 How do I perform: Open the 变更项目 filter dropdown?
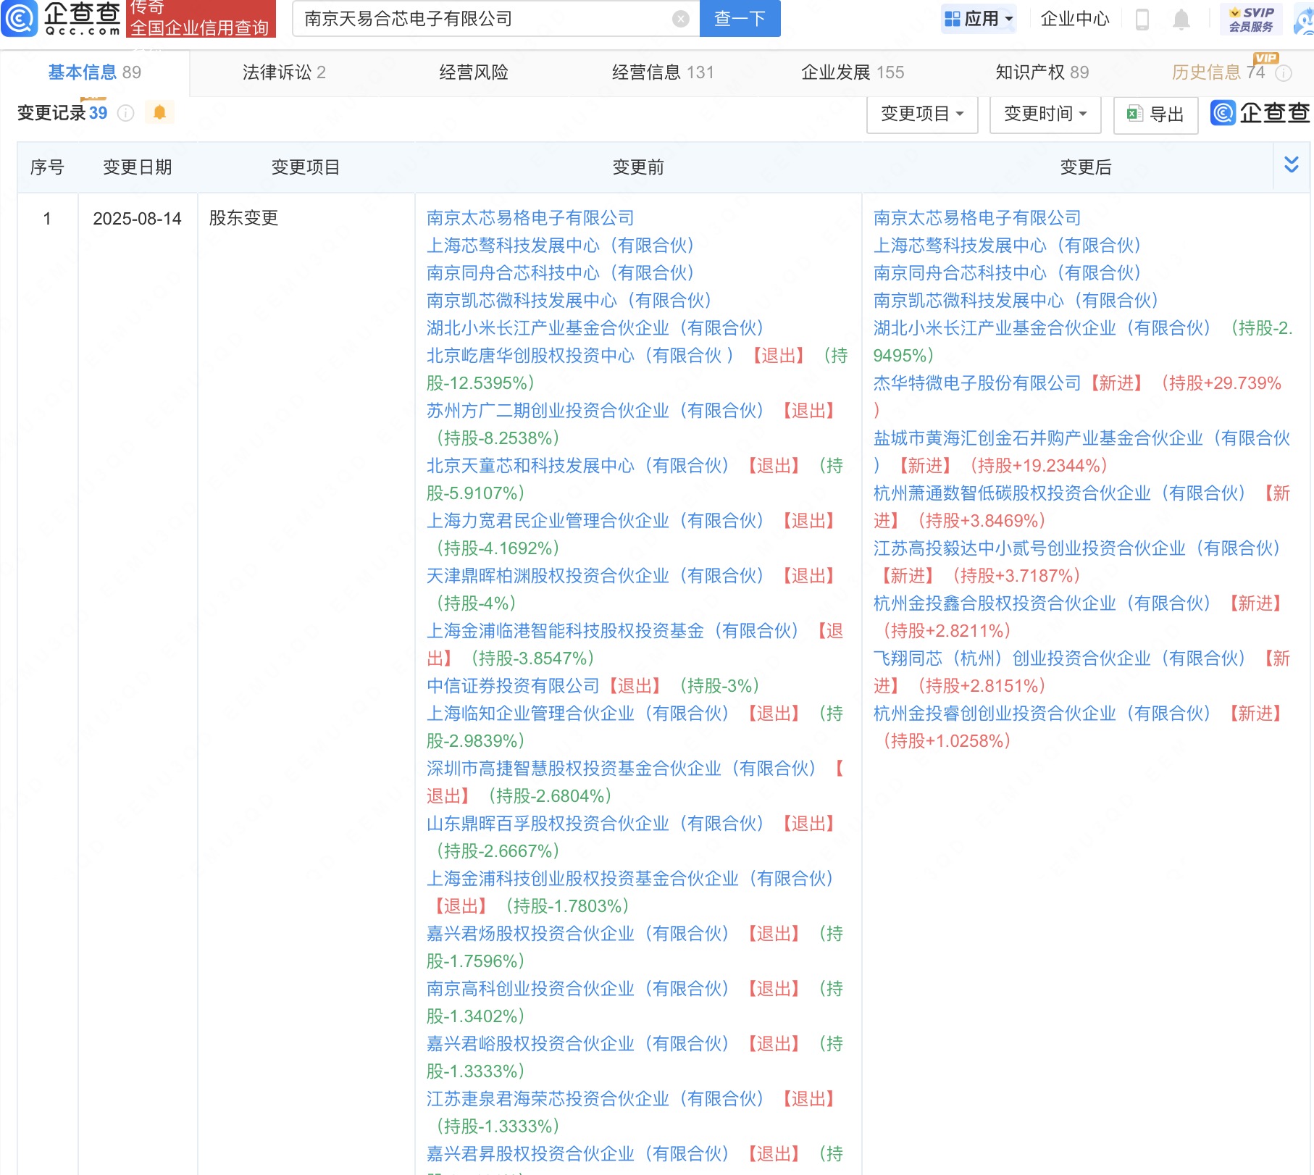[x=922, y=114]
